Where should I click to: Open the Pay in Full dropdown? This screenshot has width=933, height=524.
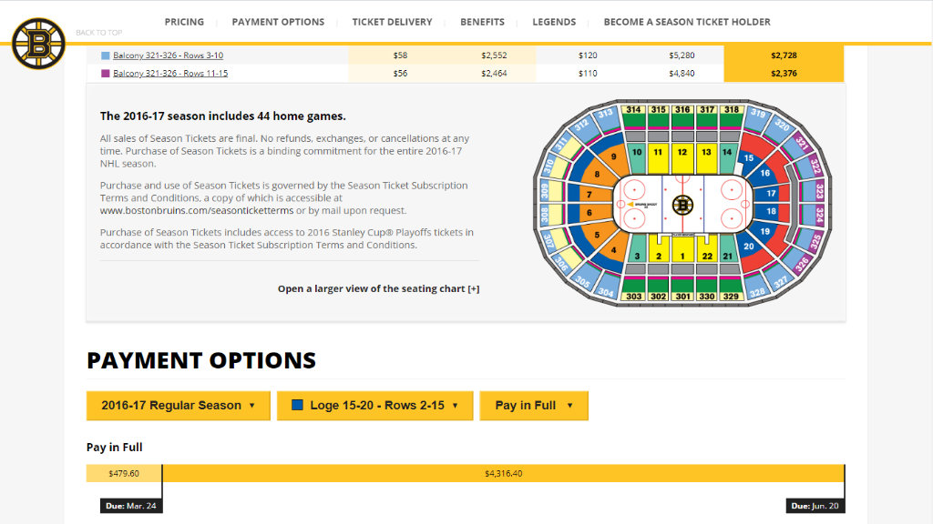click(x=534, y=405)
